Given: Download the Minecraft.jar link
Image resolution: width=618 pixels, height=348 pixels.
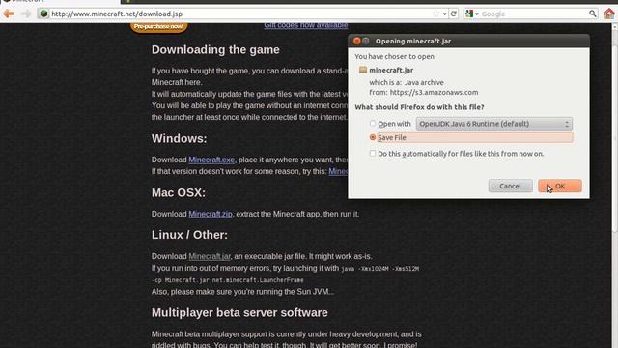Looking at the screenshot, I should click(x=210, y=256).
